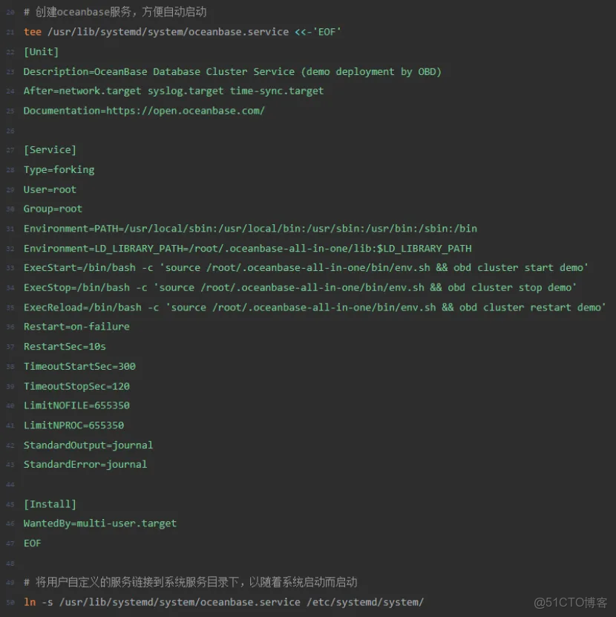This screenshot has height=617, width=616.
Task: Click the [Install] section header
Action: 50,503
